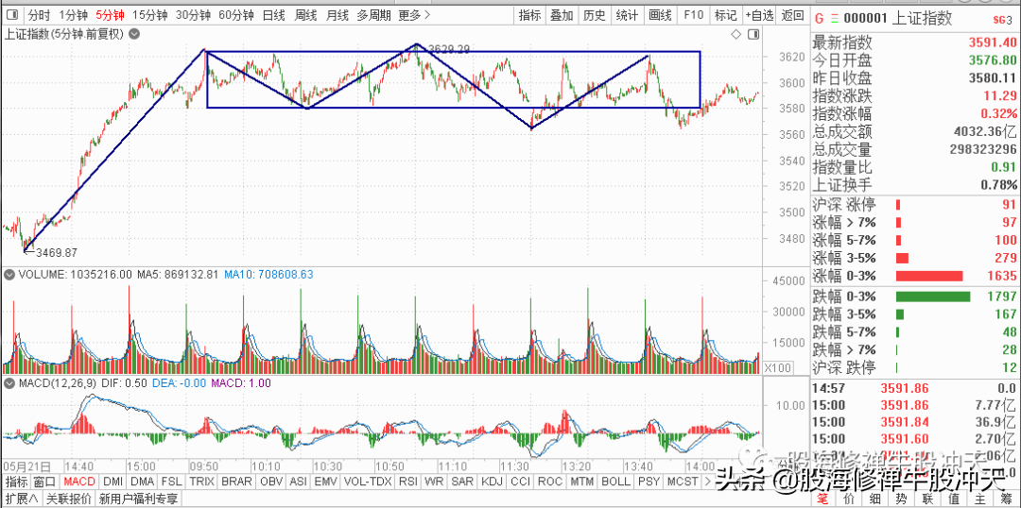Select the KDJ indicator tab
Viewport: 1021px width, 508px height.
493,482
